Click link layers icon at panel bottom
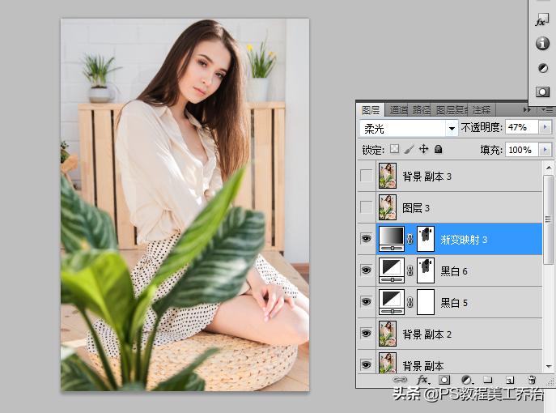Viewport: 556px width, 413px height. [400, 380]
